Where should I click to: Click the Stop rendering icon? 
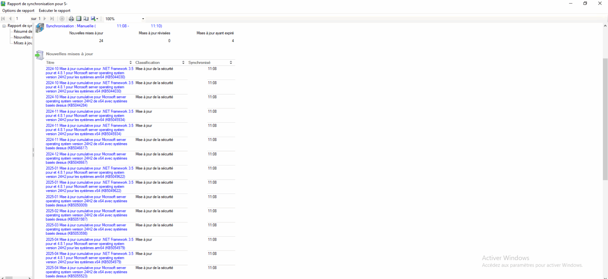[62, 19]
